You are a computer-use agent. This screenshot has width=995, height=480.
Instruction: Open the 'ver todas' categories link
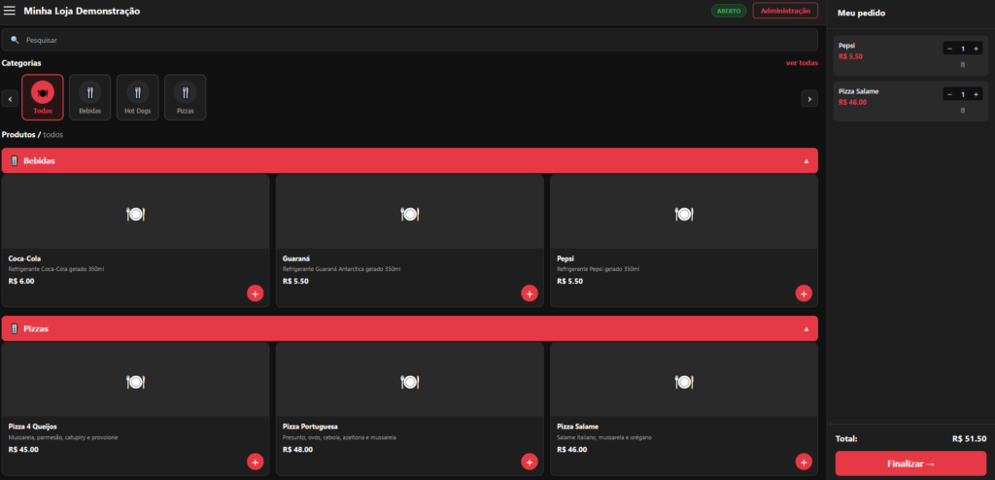[x=801, y=63]
